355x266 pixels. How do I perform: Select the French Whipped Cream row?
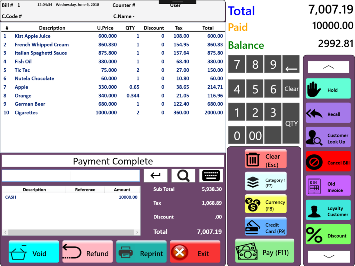pos(113,44)
